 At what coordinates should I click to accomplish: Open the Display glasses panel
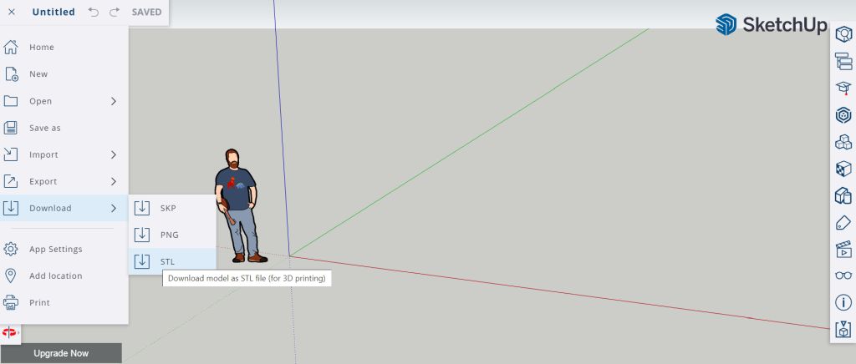(x=843, y=276)
